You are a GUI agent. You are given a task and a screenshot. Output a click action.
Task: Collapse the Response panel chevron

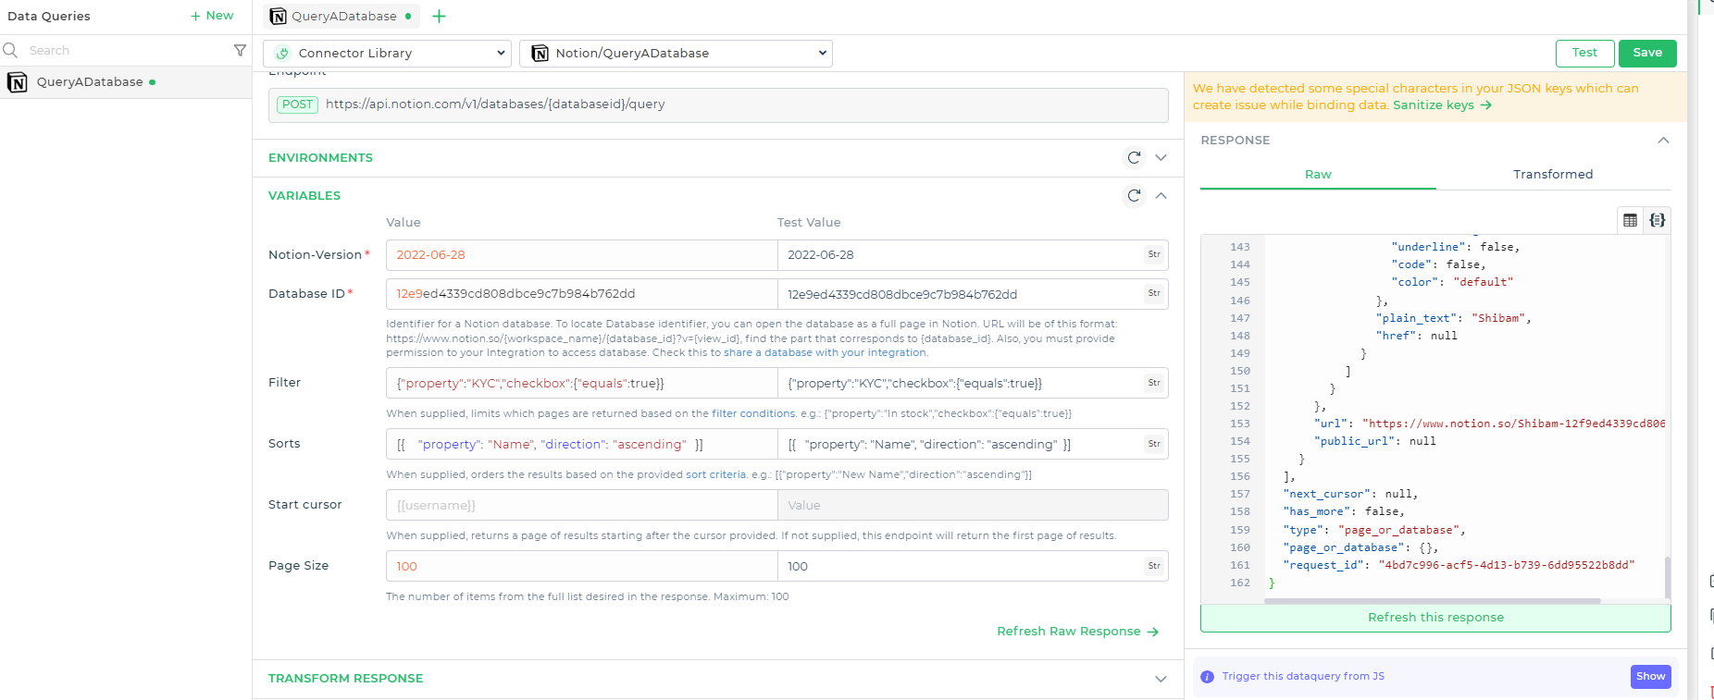pyautogui.click(x=1663, y=141)
